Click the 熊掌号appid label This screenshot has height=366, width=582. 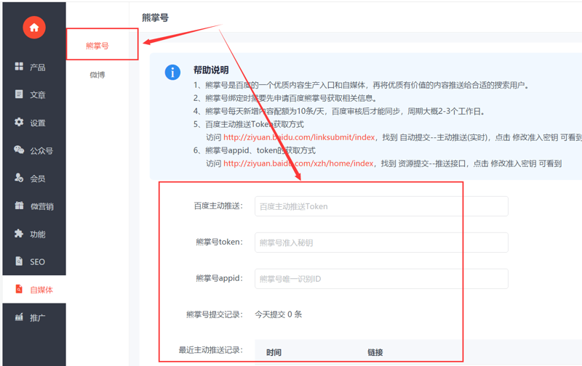[220, 278]
